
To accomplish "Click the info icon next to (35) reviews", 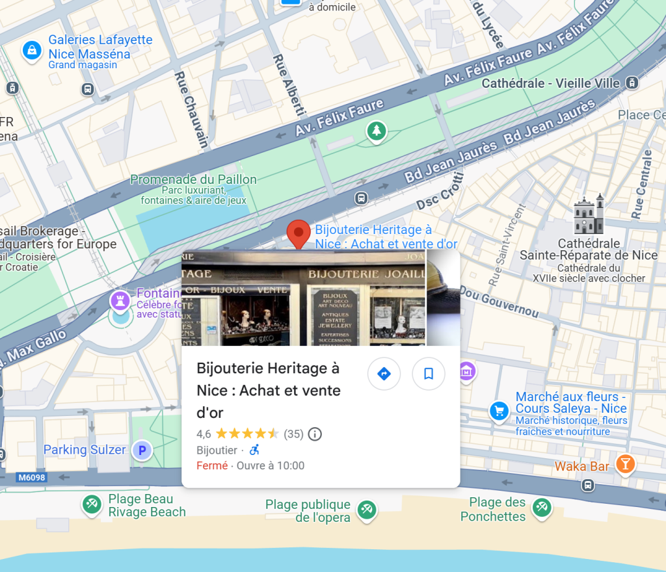I will coord(315,434).
